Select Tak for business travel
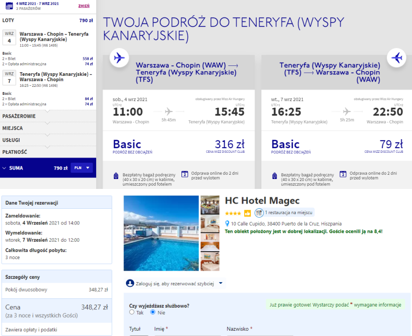This screenshot has height=336, width=412. 132,312
